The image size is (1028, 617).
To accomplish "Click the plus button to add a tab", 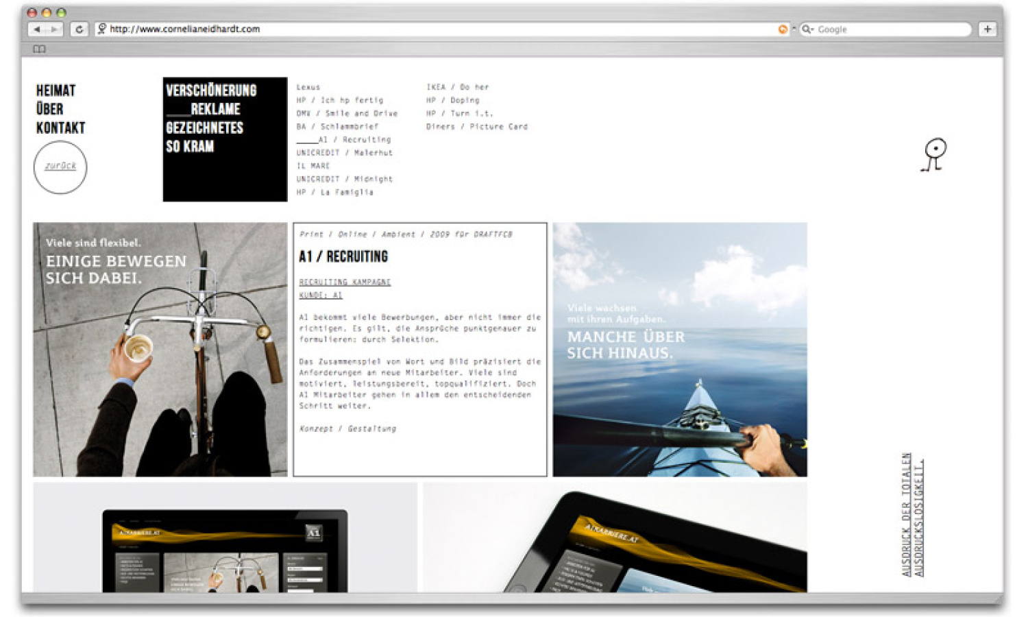I will [x=987, y=29].
